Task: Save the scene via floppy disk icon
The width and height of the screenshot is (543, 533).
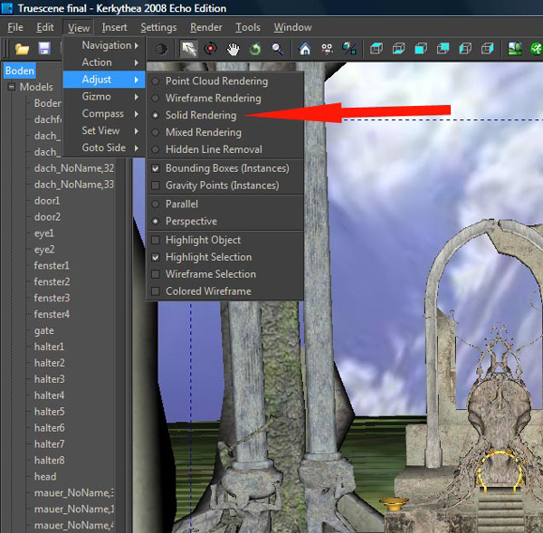Action: 44,49
